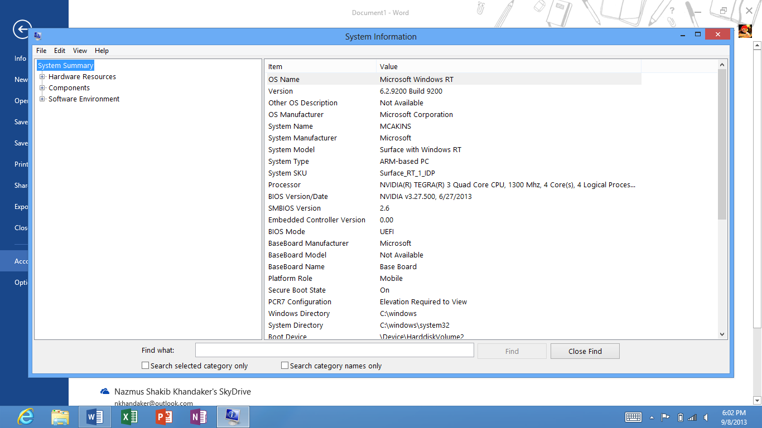Toggle the Action Center flag in system tray
Viewport: 762px width, 428px height.
tap(665, 417)
